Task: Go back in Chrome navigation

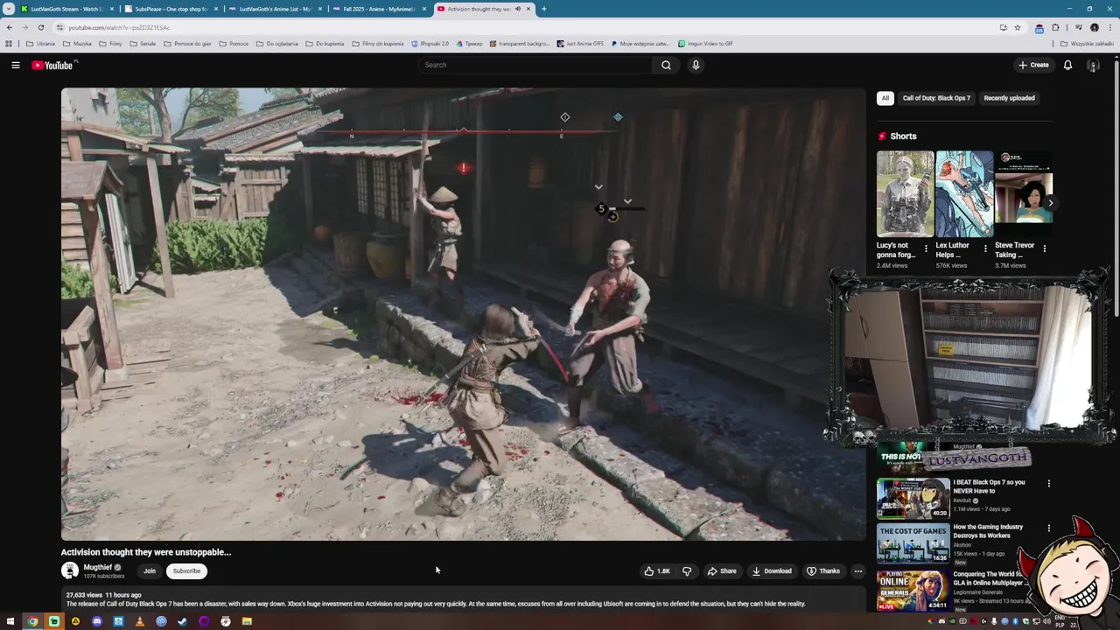Action: 10,27
